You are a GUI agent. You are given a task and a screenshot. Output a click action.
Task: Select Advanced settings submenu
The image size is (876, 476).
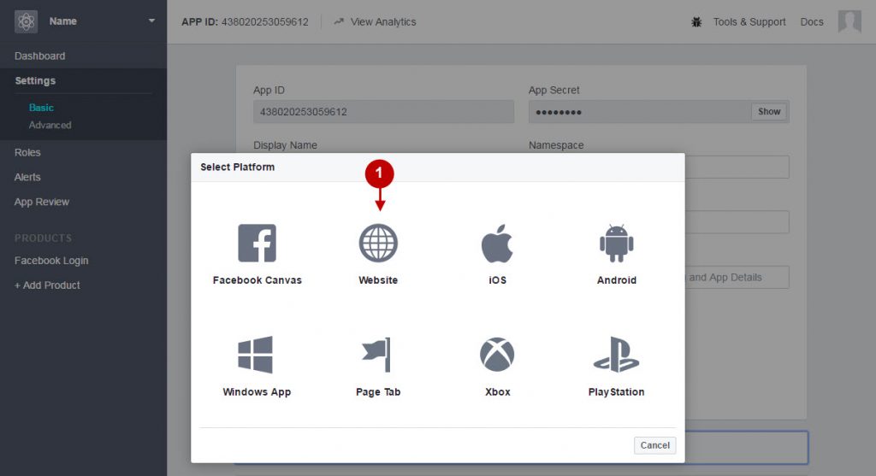pyautogui.click(x=50, y=125)
